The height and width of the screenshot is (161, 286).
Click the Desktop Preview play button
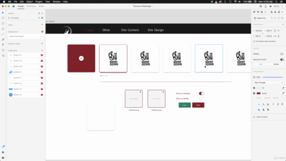point(271,6)
